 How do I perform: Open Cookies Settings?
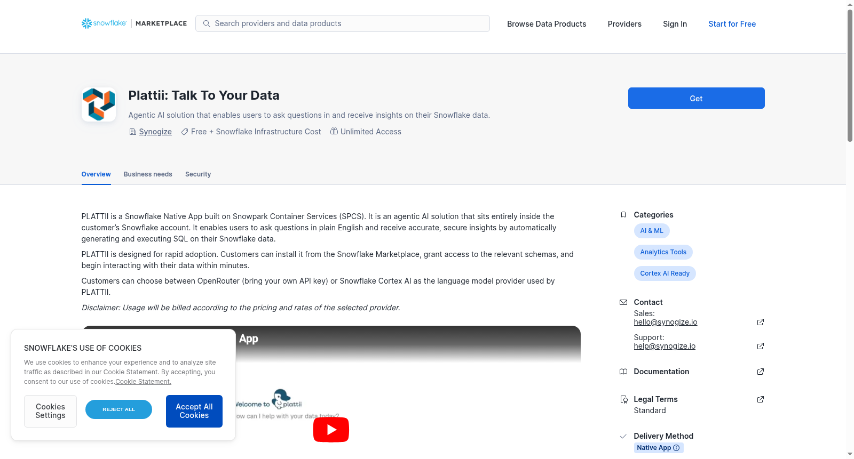(x=50, y=411)
